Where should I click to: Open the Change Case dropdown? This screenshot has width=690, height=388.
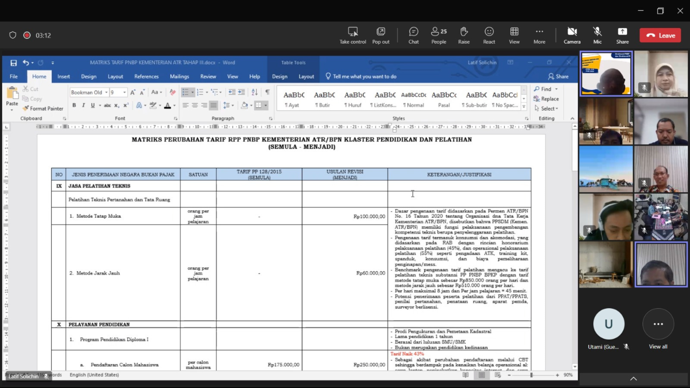(x=156, y=92)
